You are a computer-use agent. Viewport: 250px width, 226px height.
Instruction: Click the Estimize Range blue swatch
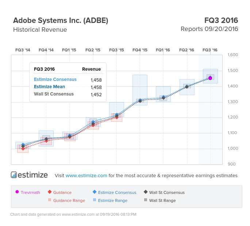tap(95, 200)
